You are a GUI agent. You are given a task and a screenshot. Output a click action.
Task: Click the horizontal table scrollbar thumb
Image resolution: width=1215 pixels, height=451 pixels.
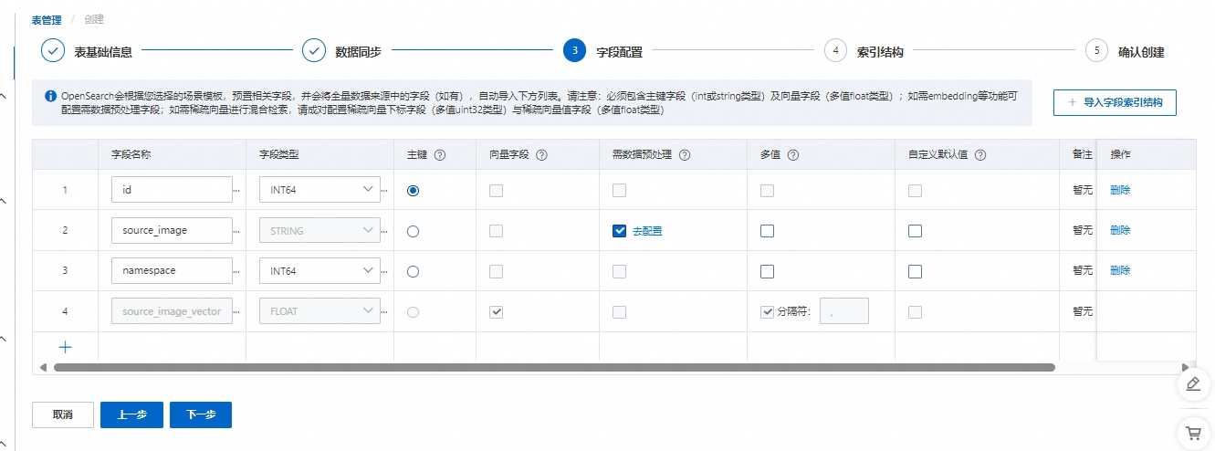[x=554, y=367]
